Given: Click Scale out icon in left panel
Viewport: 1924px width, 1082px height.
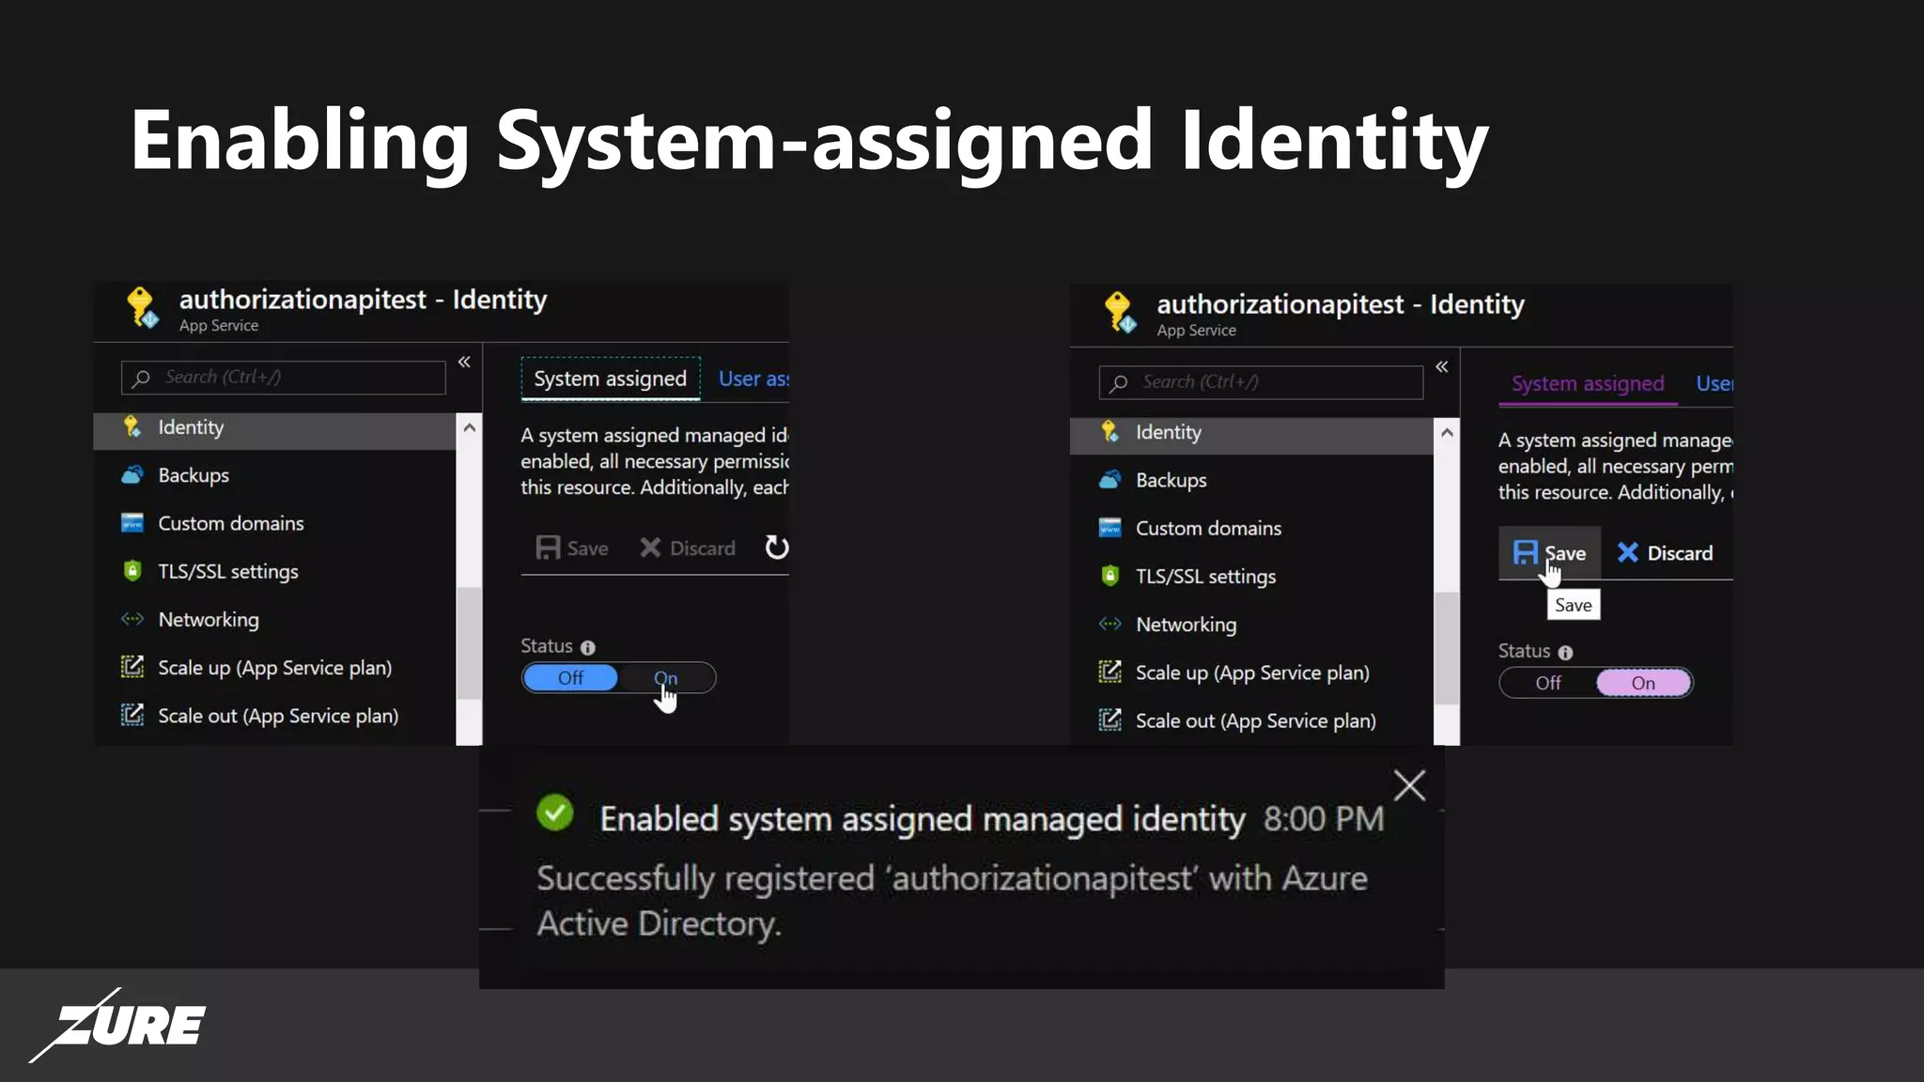Looking at the screenshot, I should click(132, 715).
